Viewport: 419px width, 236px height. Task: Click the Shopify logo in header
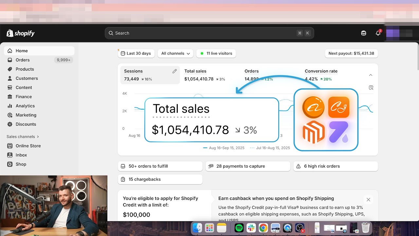(20, 33)
